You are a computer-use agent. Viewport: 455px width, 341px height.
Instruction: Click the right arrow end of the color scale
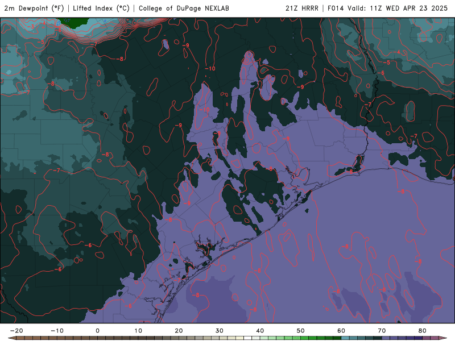click(443, 338)
